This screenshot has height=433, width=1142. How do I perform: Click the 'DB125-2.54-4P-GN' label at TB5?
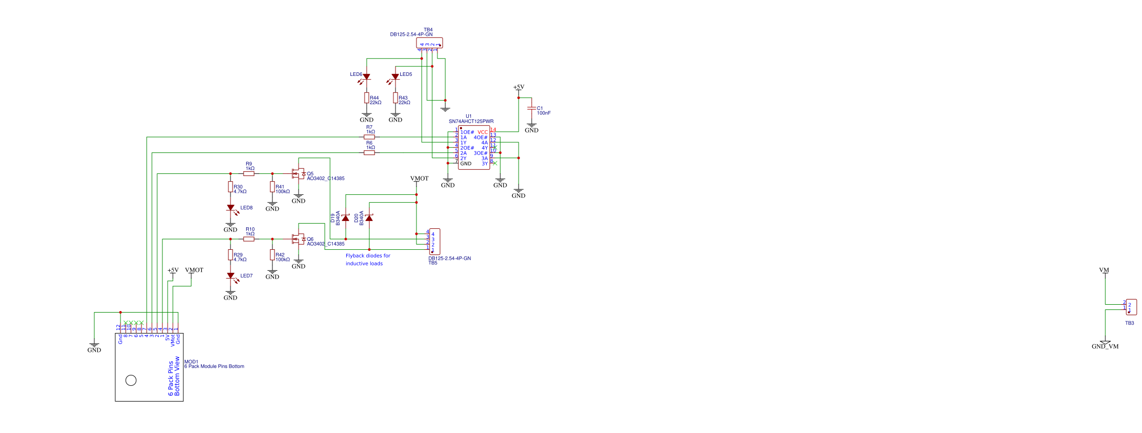(449, 259)
